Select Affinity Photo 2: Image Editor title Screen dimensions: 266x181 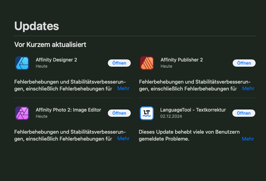[x=68, y=110]
